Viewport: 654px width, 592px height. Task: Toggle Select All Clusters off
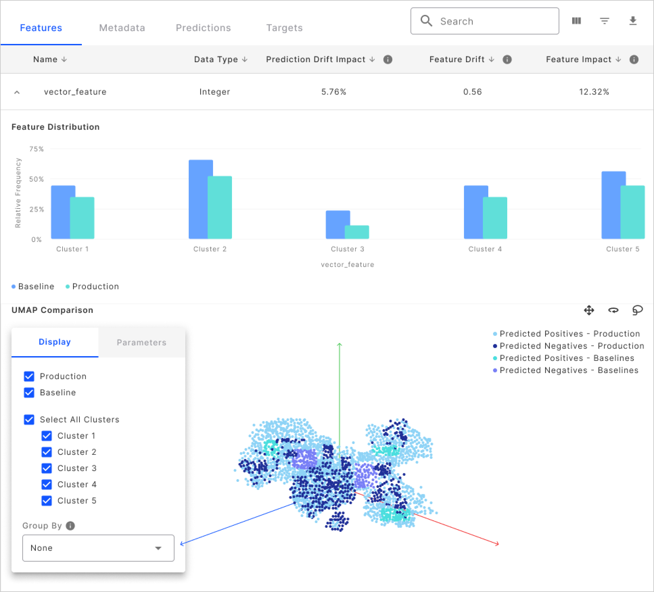pos(29,420)
